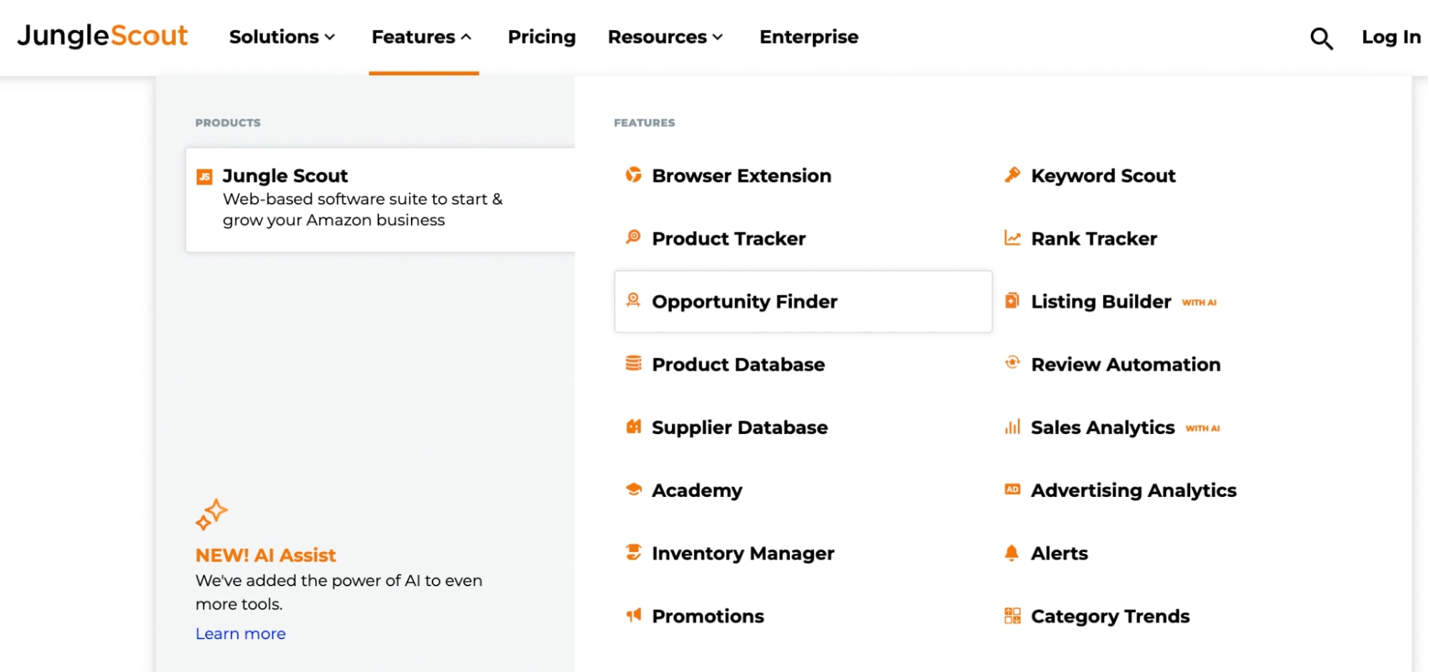Click the Browser Extension icon
The width and height of the screenshot is (1431, 672).
point(633,174)
